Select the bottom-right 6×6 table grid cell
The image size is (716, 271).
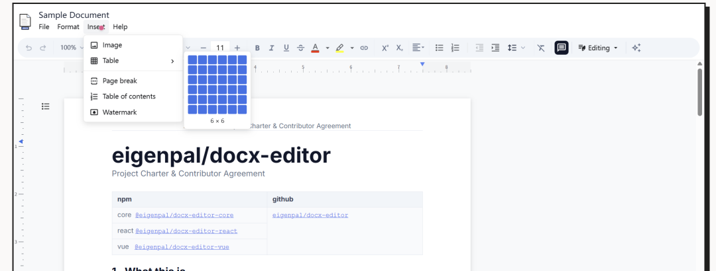pos(242,109)
